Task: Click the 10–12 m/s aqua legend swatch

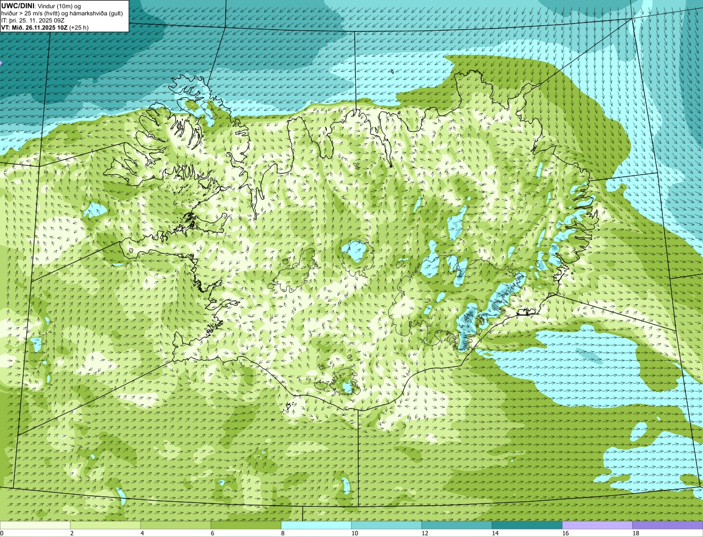Action: point(387,525)
